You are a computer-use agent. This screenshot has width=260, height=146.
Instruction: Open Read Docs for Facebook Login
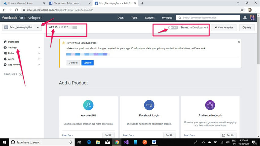click(128, 135)
